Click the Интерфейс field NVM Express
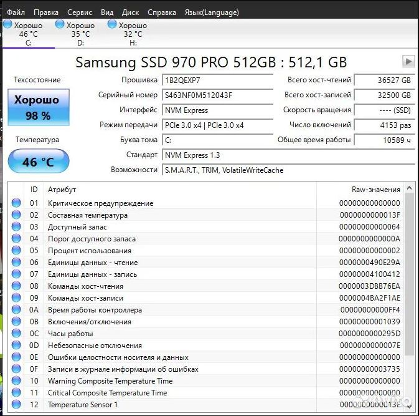Viewport: 419px width, 416px height. [217, 110]
